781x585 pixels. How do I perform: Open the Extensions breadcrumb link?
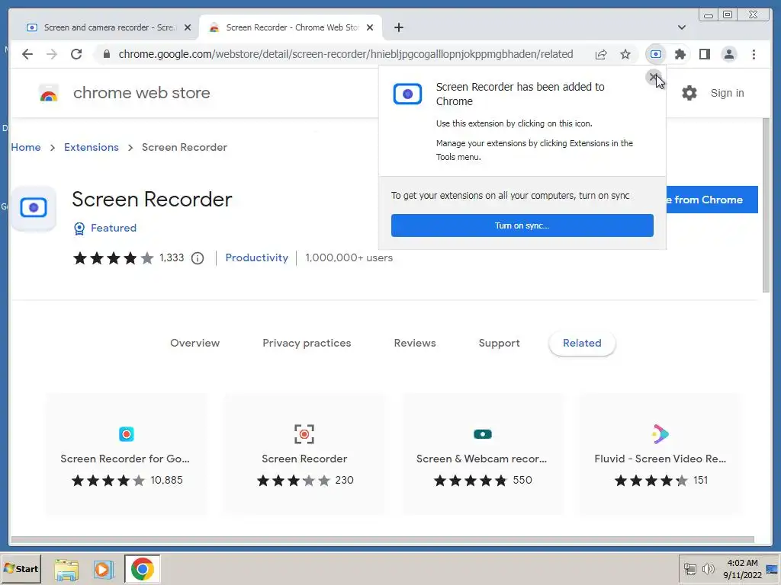point(92,147)
